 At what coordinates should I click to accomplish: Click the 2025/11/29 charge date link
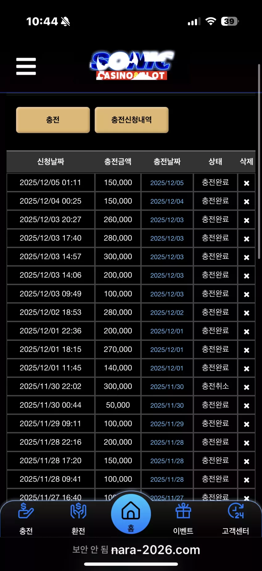point(167,424)
